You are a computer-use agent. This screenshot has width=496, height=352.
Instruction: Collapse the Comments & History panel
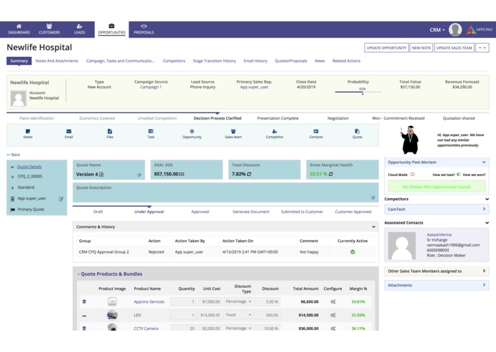pos(373,227)
